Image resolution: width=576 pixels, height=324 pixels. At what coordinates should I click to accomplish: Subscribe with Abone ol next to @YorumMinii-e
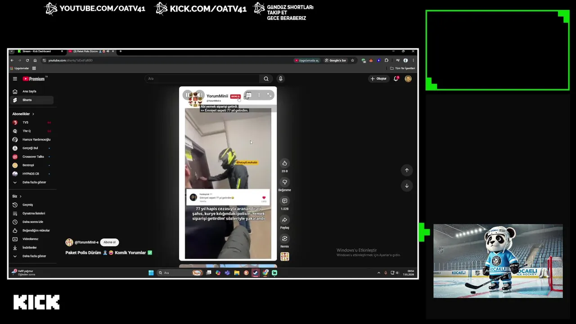[109, 242]
